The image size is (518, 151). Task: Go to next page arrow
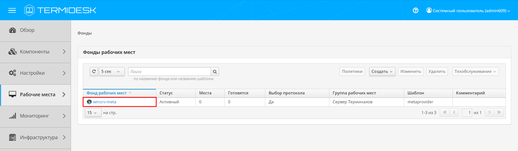(489, 112)
